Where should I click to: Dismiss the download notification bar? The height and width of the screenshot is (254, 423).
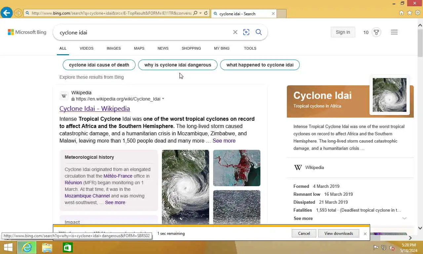(365, 233)
